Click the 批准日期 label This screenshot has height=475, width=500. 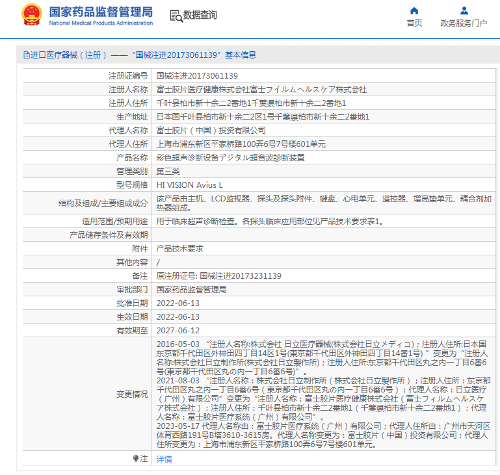click(132, 303)
